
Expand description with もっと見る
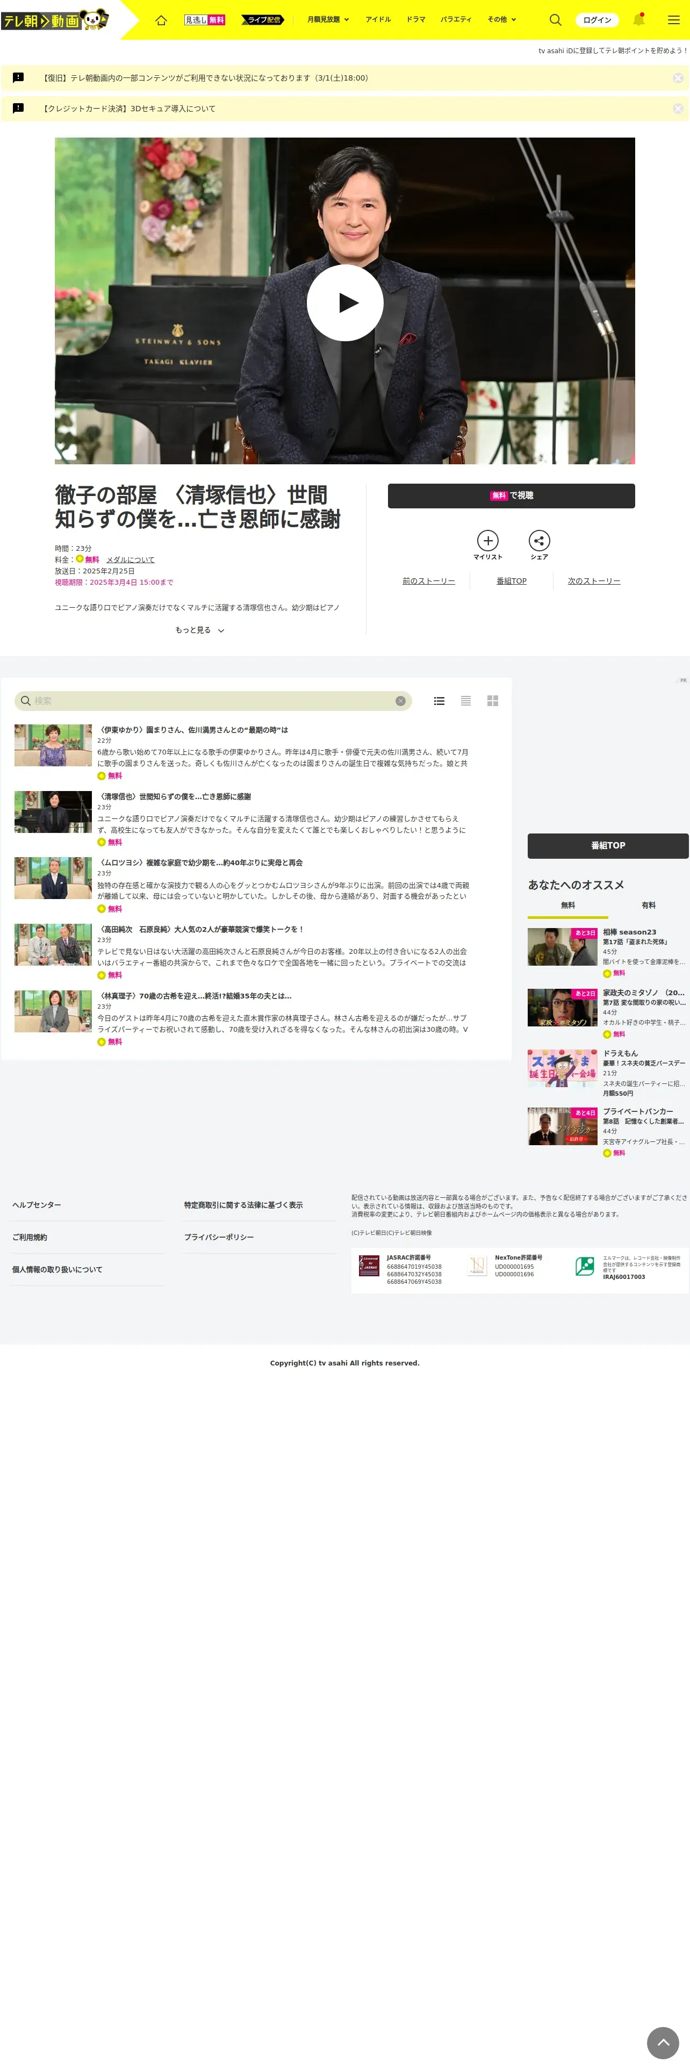coord(199,630)
